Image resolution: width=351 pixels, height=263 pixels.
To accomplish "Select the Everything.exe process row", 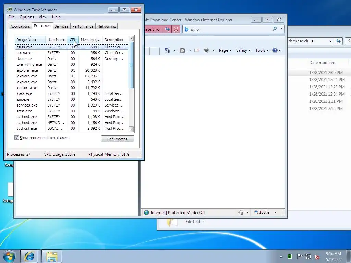I will [71, 64].
